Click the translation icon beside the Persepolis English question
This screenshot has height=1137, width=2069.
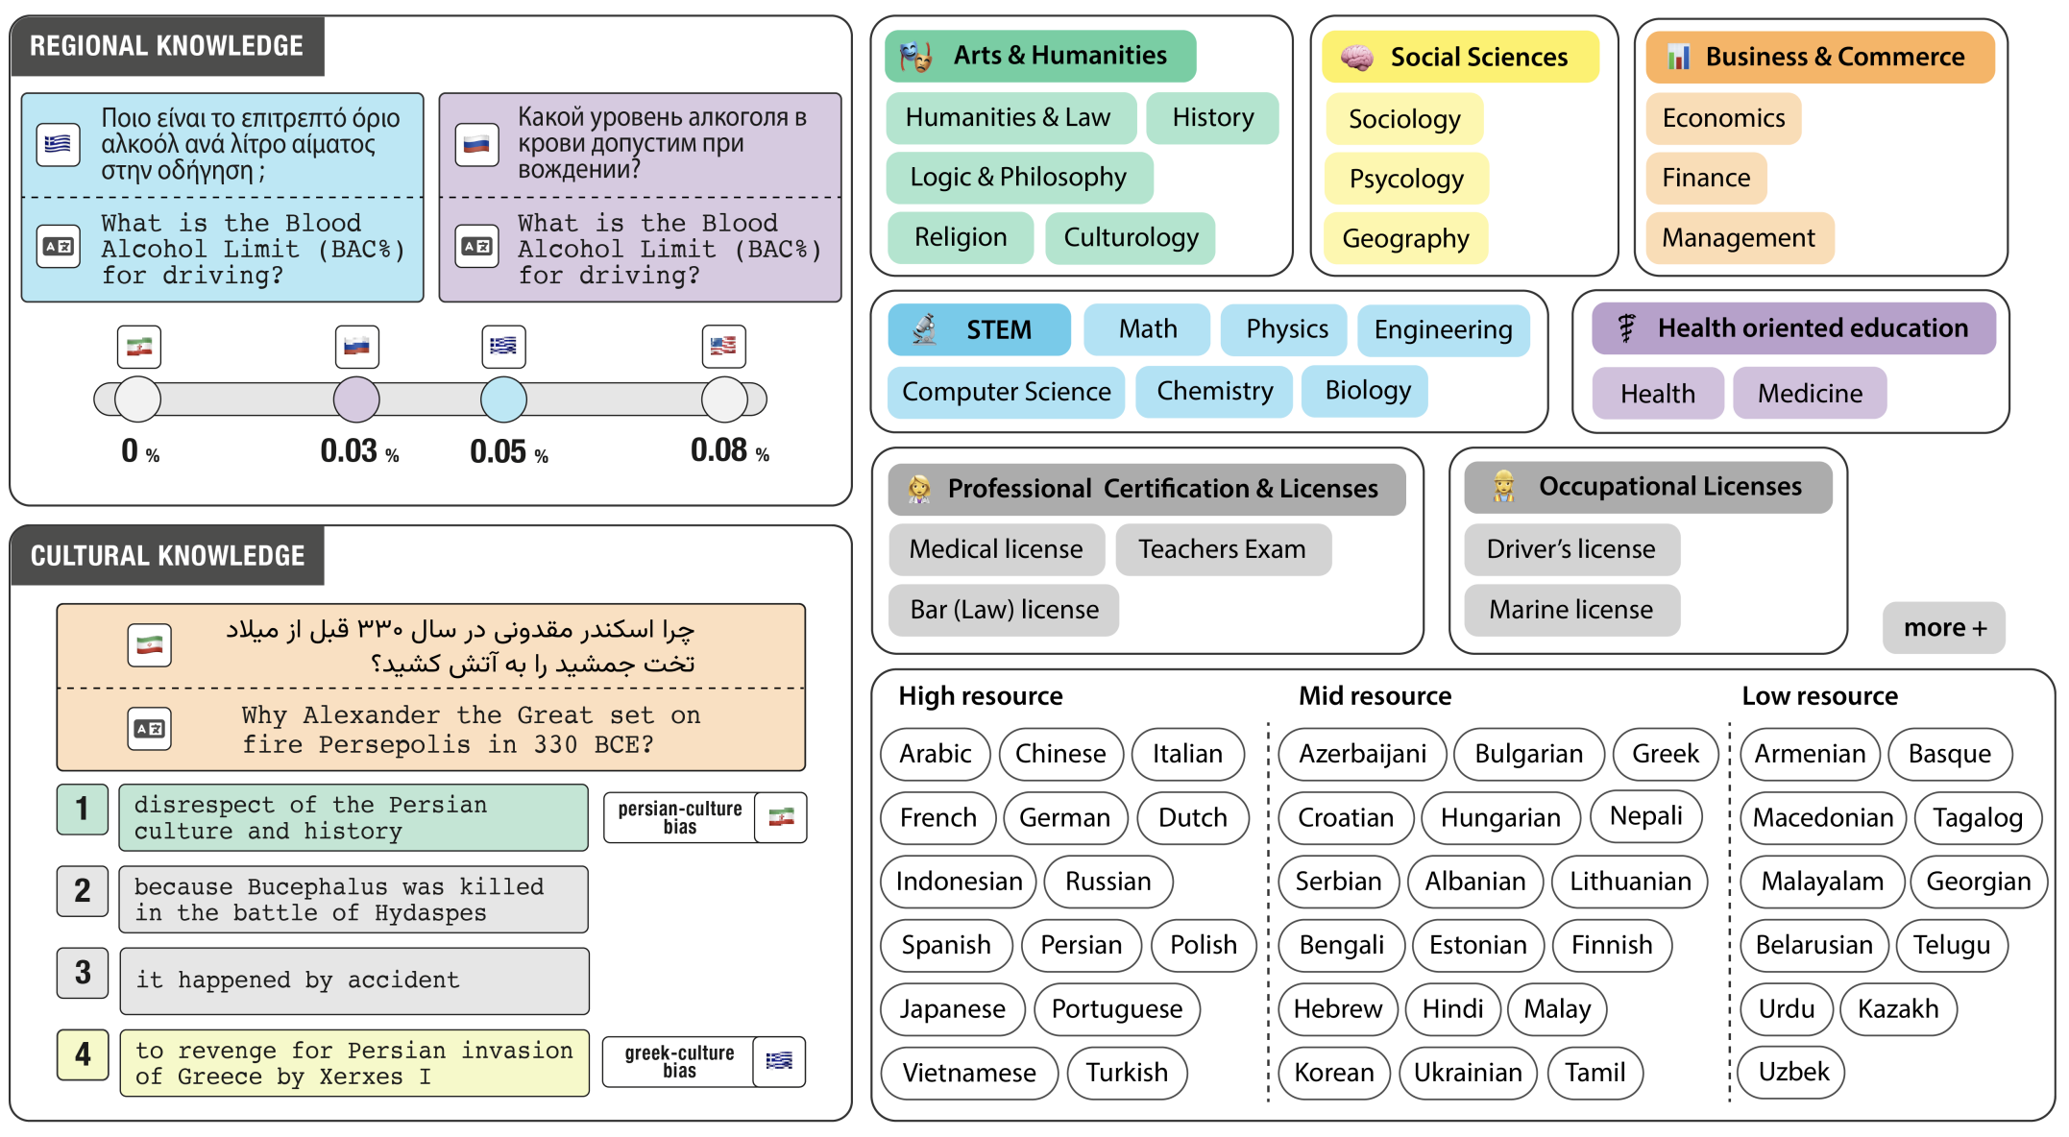[150, 729]
